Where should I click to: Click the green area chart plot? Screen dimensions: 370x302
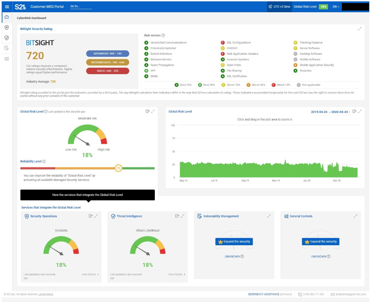point(268,169)
